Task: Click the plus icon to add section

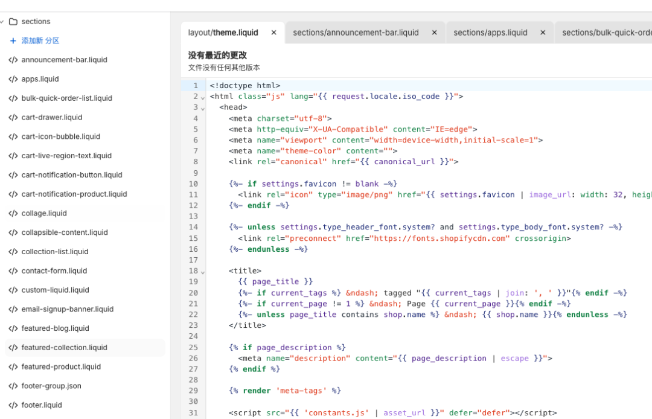Action: pyautogui.click(x=13, y=40)
